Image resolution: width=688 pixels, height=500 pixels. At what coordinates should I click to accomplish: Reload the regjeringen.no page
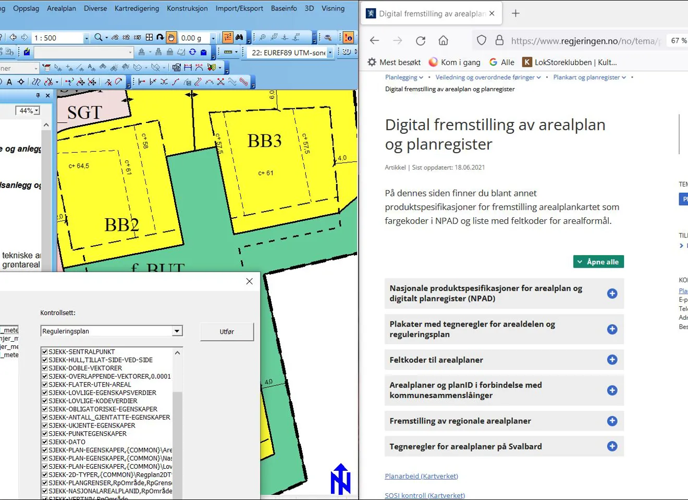[421, 41]
